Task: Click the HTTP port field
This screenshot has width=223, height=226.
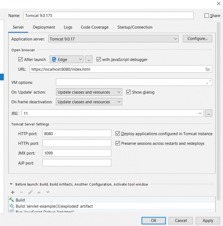Action: coord(77,133)
